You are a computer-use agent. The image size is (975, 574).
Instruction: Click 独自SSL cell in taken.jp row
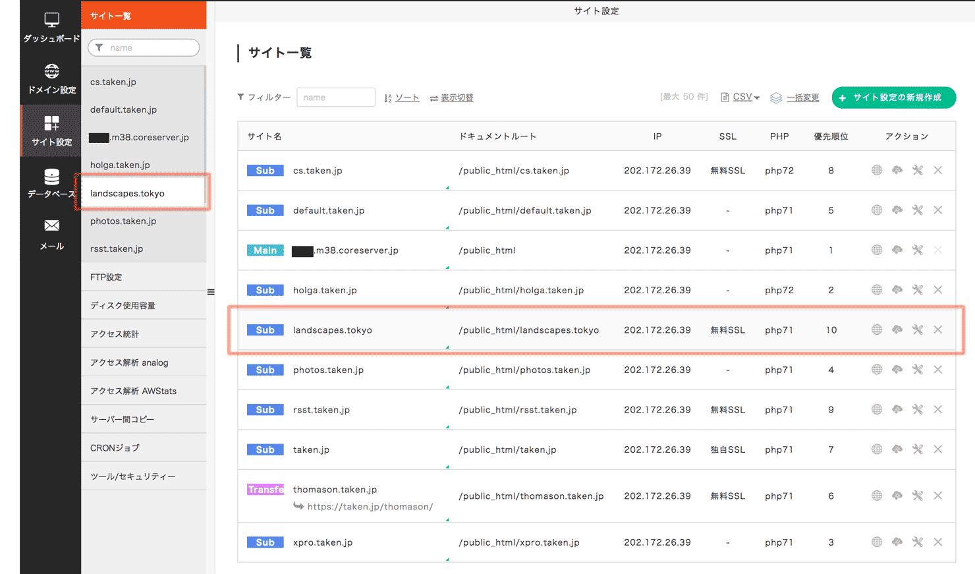click(x=727, y=449)
